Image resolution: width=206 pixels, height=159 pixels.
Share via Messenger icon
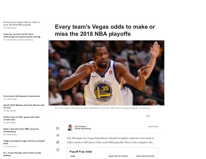(x=58, y=142)
